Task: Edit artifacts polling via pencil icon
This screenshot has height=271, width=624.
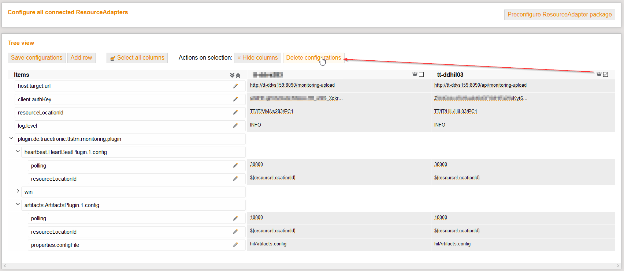Action: point(235,218)
